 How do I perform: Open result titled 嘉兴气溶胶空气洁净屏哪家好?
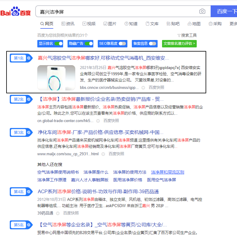click(103, 58)
